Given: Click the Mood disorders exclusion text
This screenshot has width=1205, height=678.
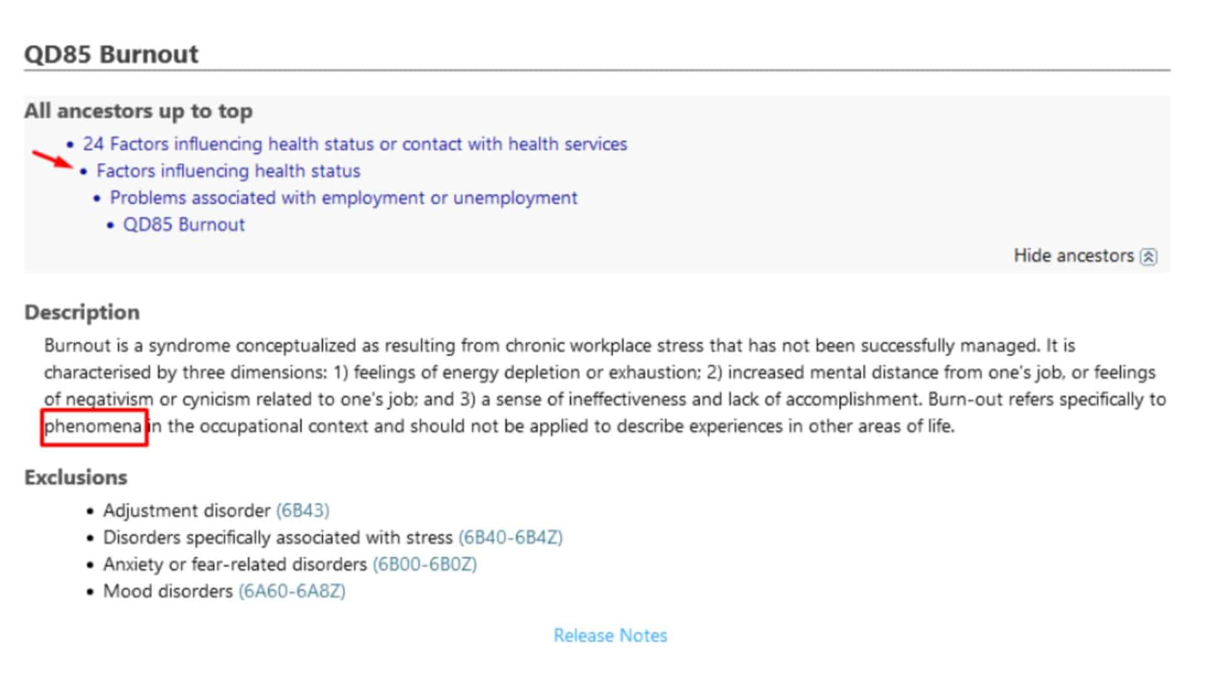Looking at the screenshot, I should pos(168,591).
